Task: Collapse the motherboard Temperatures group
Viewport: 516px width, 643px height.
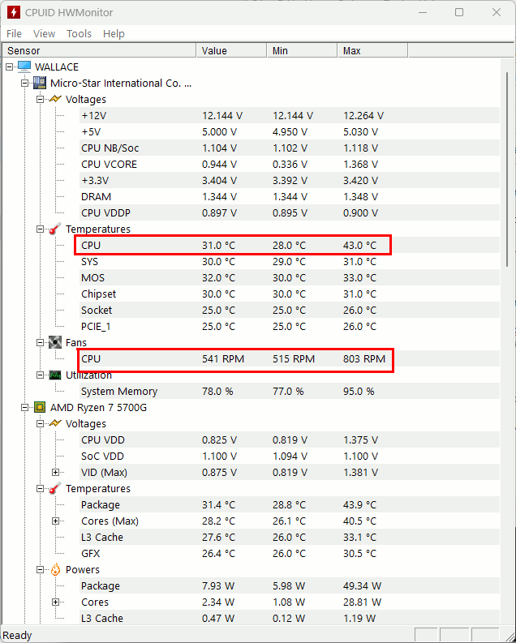Action: [41, 229]
